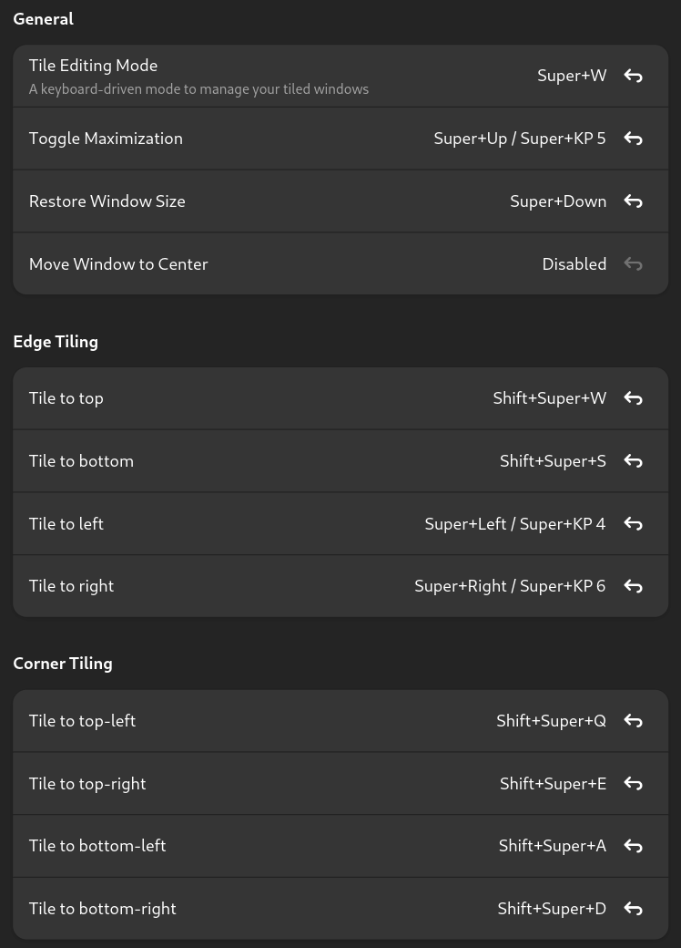Viewport: 681px width, 948px height.
Task: Reset the Tile to right shortcut
Action: tap(633, 586)
